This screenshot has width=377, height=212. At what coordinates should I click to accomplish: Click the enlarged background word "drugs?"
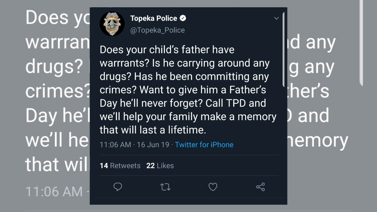point(54,67)
